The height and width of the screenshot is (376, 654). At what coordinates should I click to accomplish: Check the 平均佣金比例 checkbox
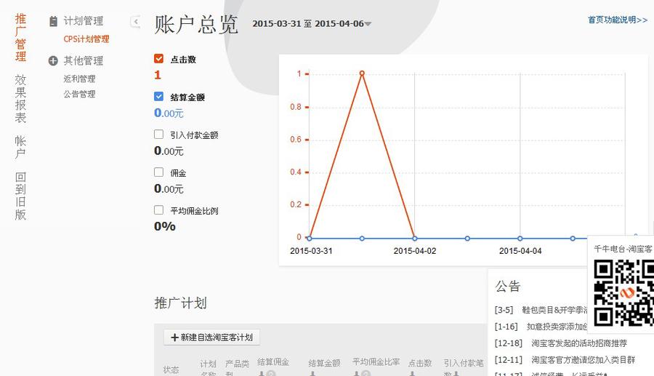click(159, 210)
